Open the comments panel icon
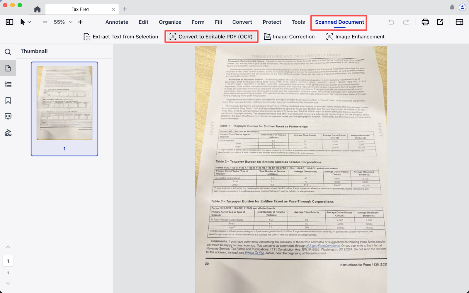The image size is (469, 293). (8, 117)
